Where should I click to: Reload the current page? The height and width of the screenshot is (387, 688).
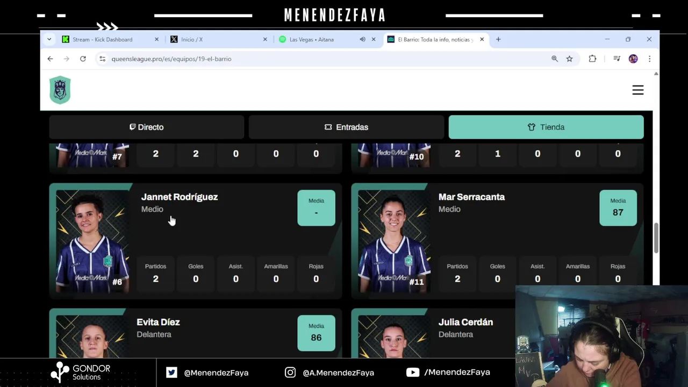click(83, 59)
